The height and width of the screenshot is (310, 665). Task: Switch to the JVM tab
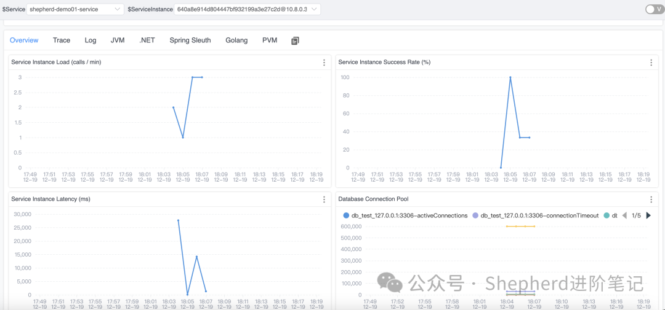pos(118,41)
